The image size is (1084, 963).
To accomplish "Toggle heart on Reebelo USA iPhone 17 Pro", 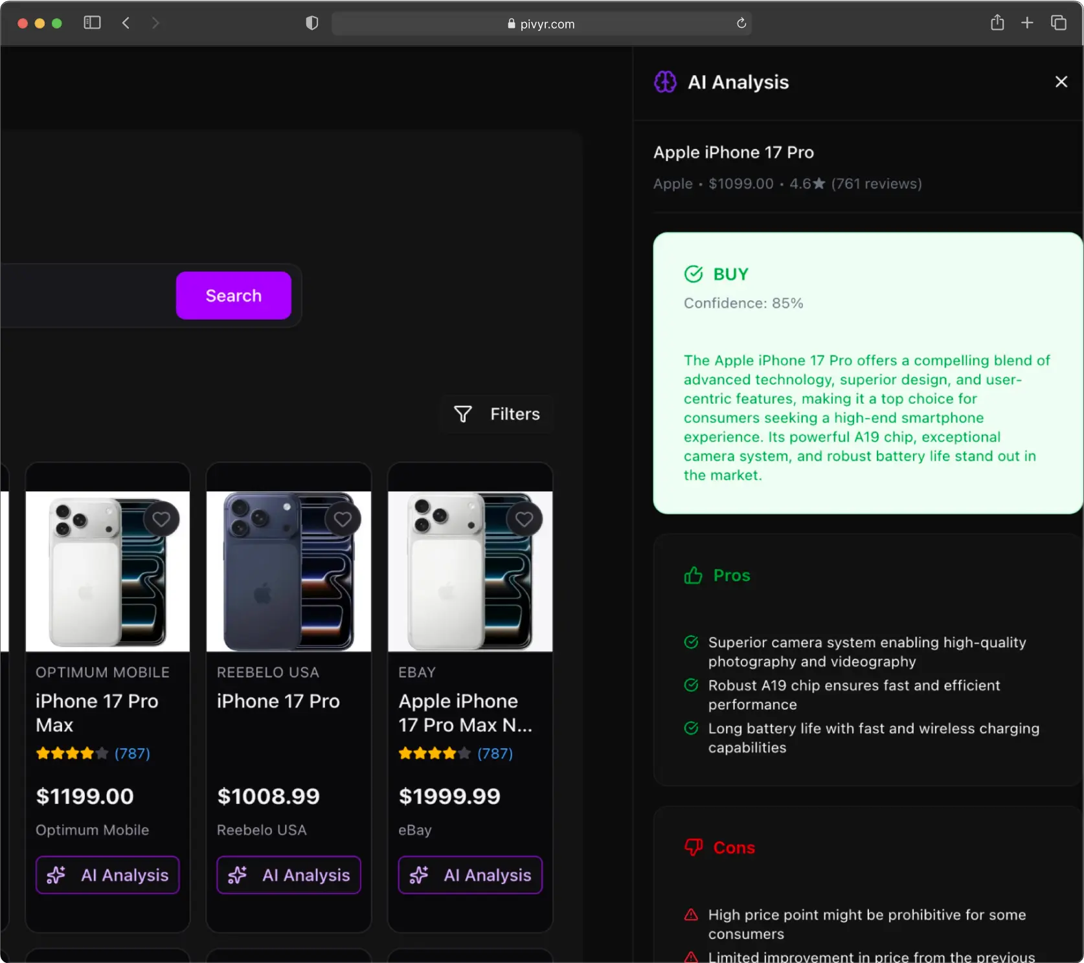I will (343, 519).
